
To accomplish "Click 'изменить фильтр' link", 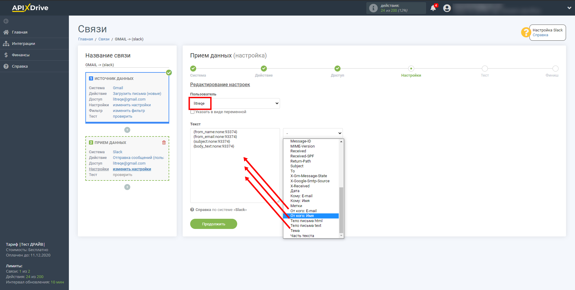I will pos(129,111).
